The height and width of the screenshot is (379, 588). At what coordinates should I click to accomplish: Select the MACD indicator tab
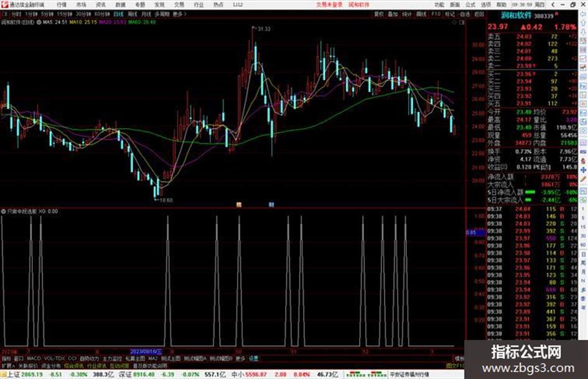(34, 358)
